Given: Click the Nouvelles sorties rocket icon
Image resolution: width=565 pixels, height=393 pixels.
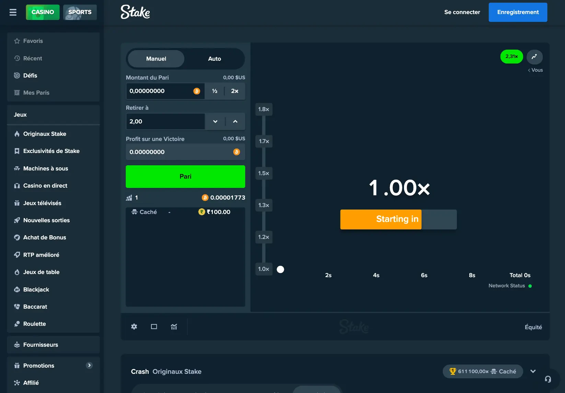Looking at the screenshot, I should tap(17, 220).
